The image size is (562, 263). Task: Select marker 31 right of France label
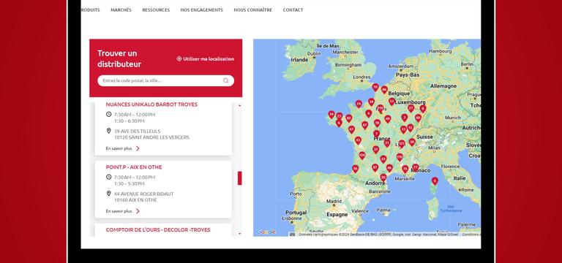tap(386, 142)
